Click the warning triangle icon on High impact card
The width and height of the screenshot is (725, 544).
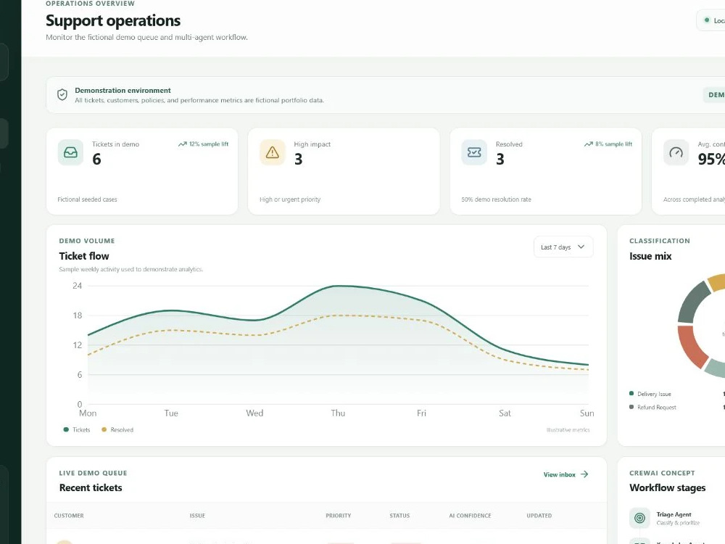[273, 152]
